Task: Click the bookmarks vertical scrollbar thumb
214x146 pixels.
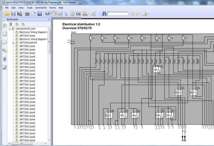Action: 49,42
